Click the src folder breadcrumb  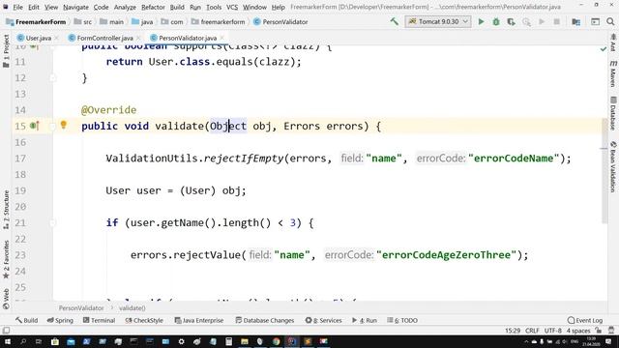tap(83, 22)
